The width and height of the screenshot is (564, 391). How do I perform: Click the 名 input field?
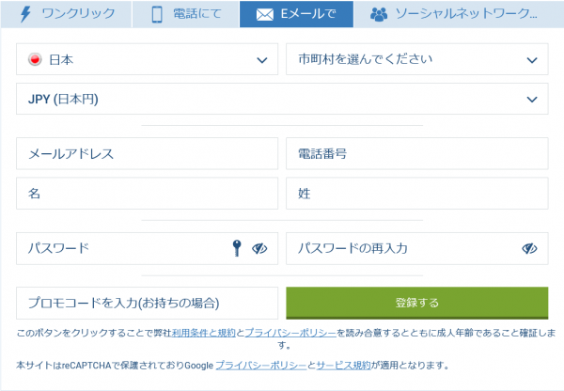(x=148, y=194)
